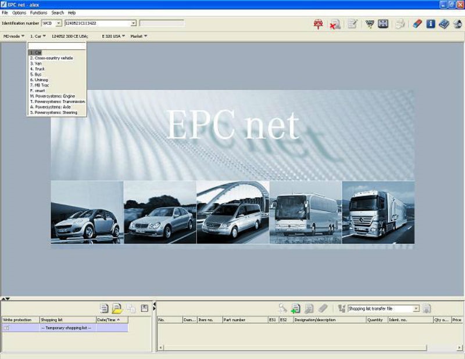Open the Options menu

pos(19,13)
